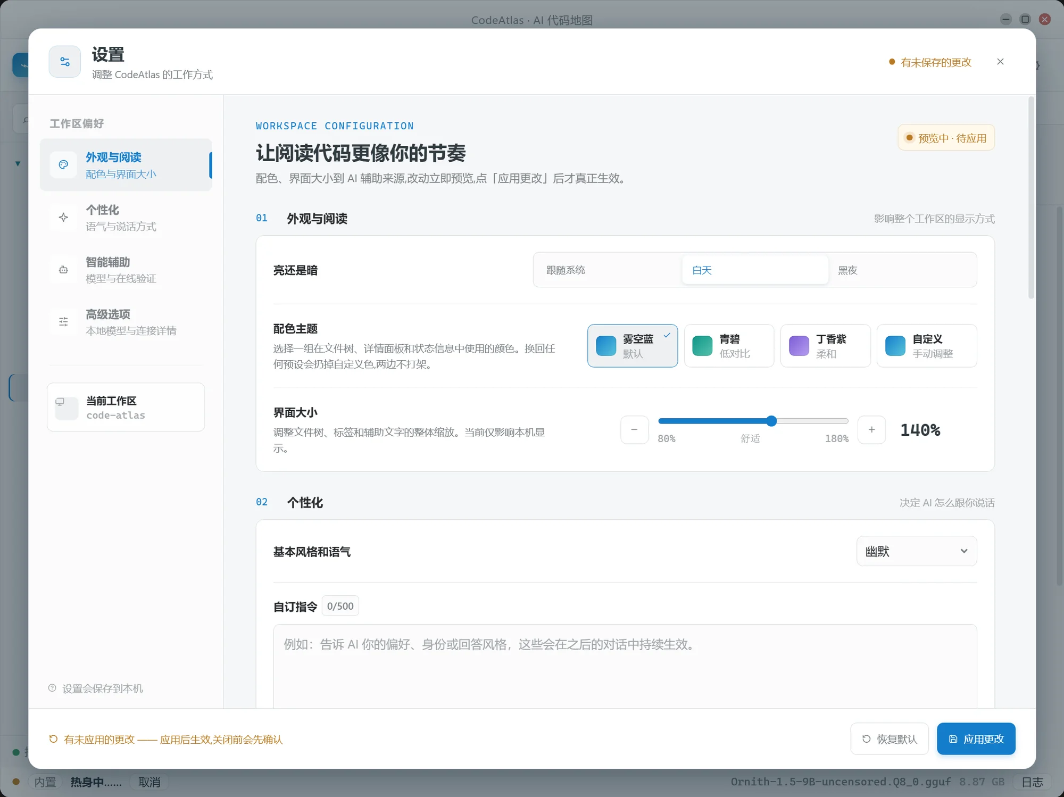1064x797 pixels.
Task: Maximize the CodeAtlas window
Action: coord(1025,19)
